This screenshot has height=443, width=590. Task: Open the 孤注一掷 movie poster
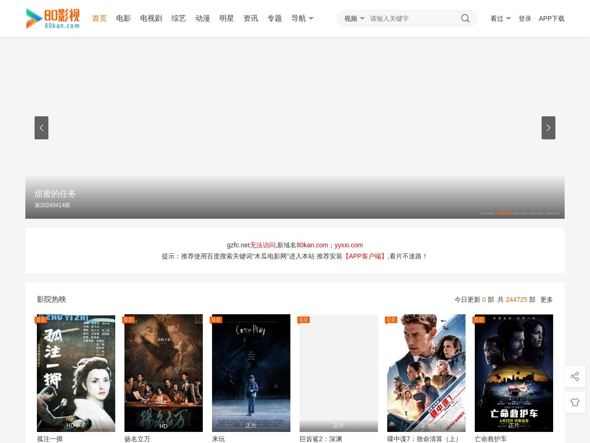coord(76,373)
